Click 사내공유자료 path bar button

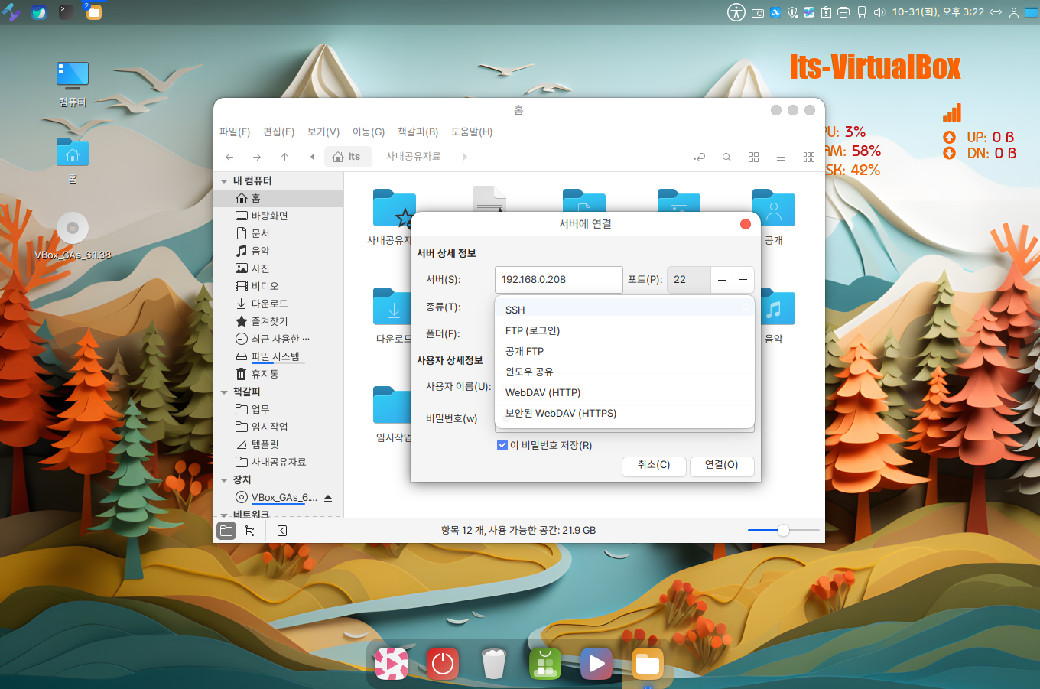point(414,157)
